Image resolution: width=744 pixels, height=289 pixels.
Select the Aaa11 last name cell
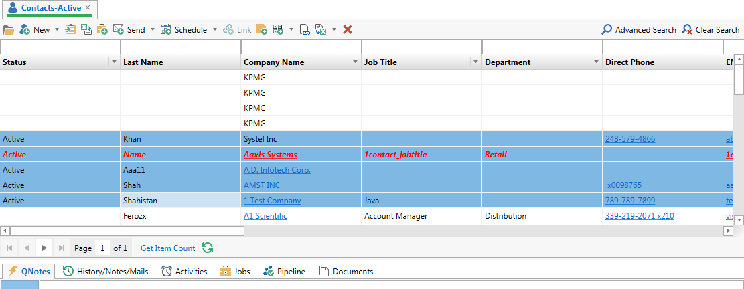click(181, 170)
